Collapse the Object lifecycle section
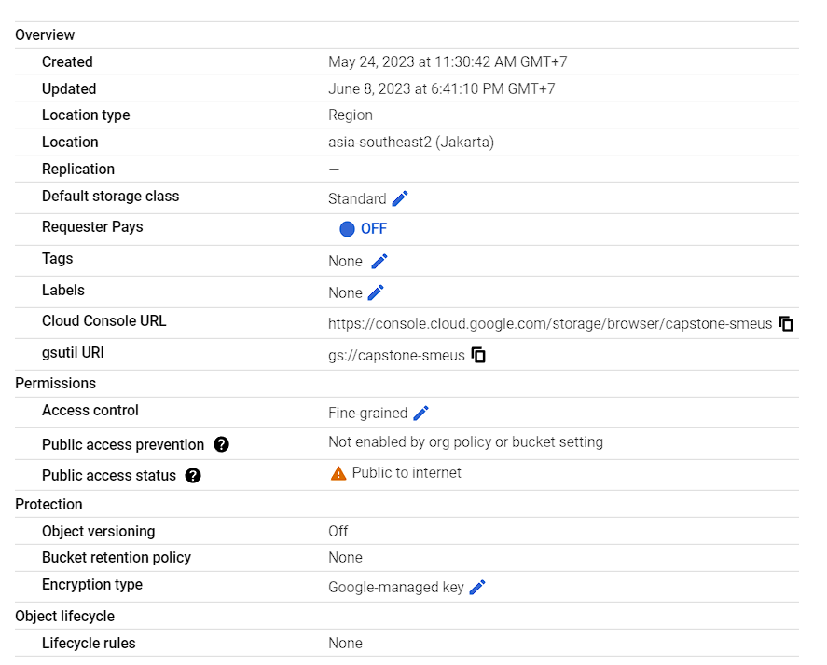The width and height of the screenshot is (827, 665). pyautogui.click(x=64, y=616)
